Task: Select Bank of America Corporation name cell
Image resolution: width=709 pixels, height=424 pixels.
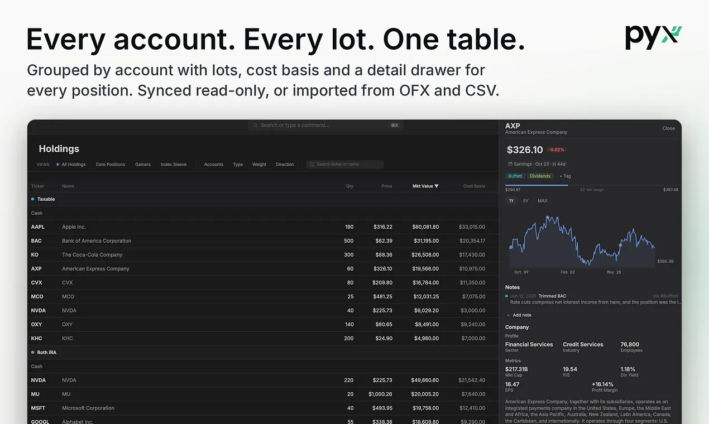Action: tap(97, 241)
